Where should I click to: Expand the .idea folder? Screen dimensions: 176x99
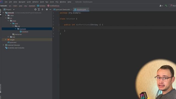[x=6, y=15]
